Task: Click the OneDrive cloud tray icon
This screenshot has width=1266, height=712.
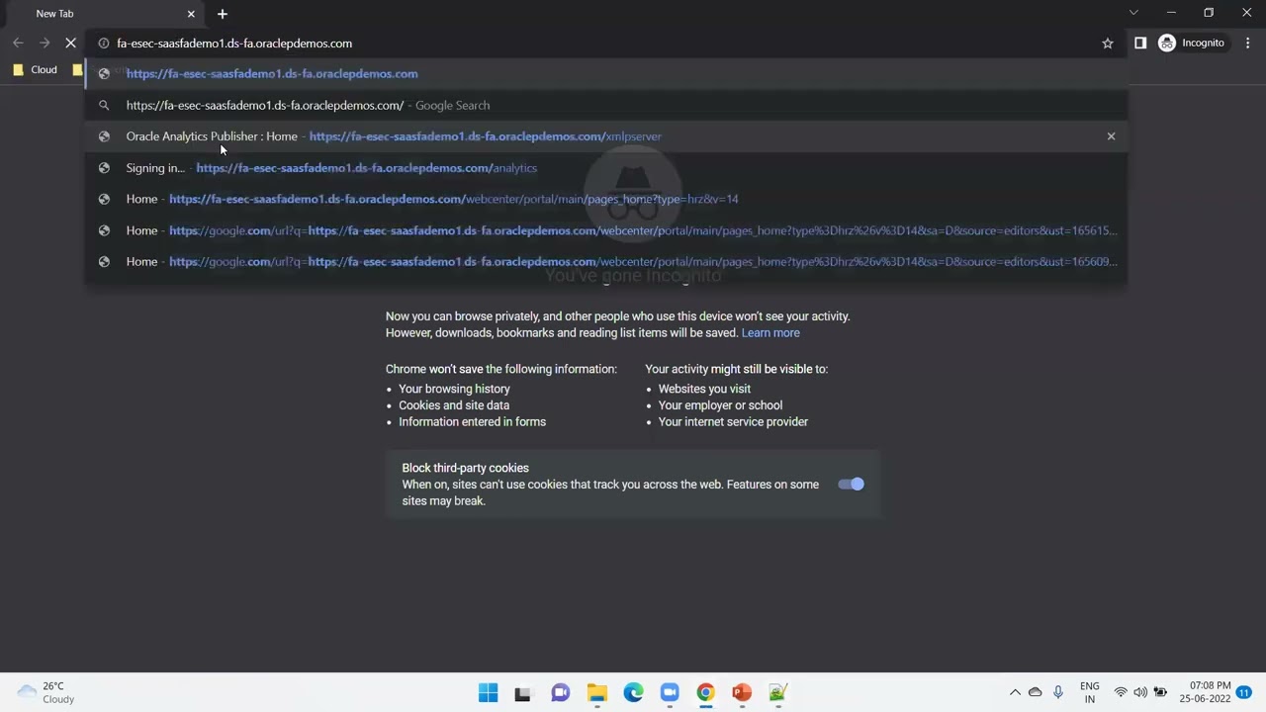Action: point(1036,693)
